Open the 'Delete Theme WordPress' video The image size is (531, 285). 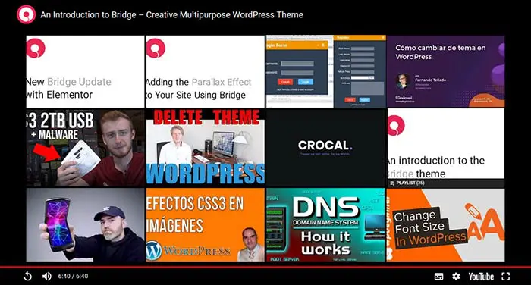(206, 148)
